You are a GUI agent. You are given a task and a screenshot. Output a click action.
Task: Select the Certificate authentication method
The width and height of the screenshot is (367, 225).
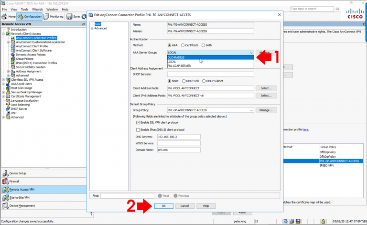point(183,45)
